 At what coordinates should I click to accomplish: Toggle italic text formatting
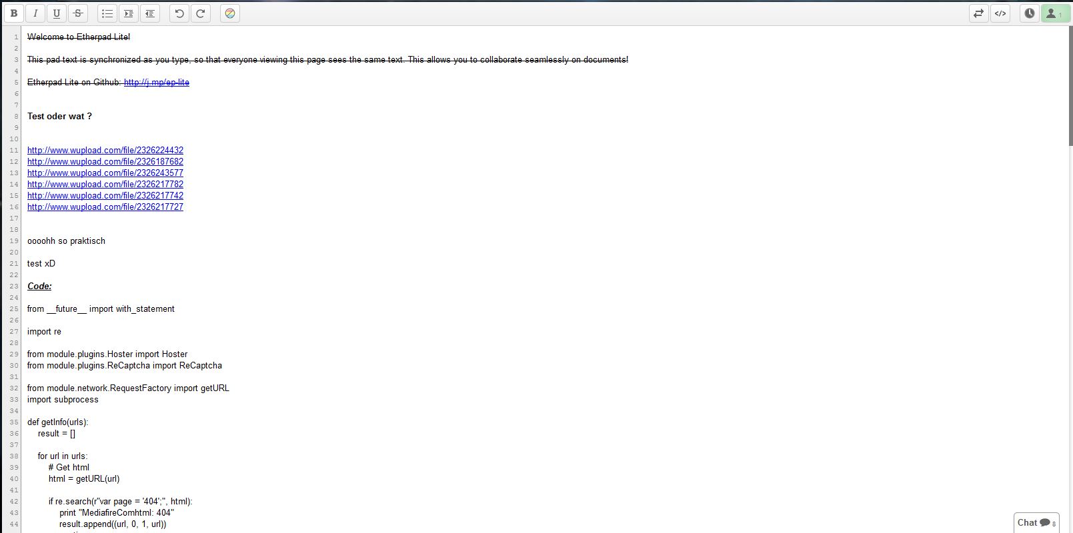[x=35, y=13]
